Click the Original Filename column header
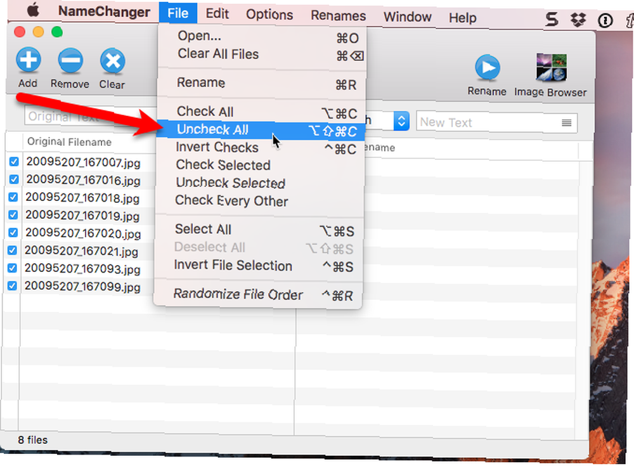 70,142
